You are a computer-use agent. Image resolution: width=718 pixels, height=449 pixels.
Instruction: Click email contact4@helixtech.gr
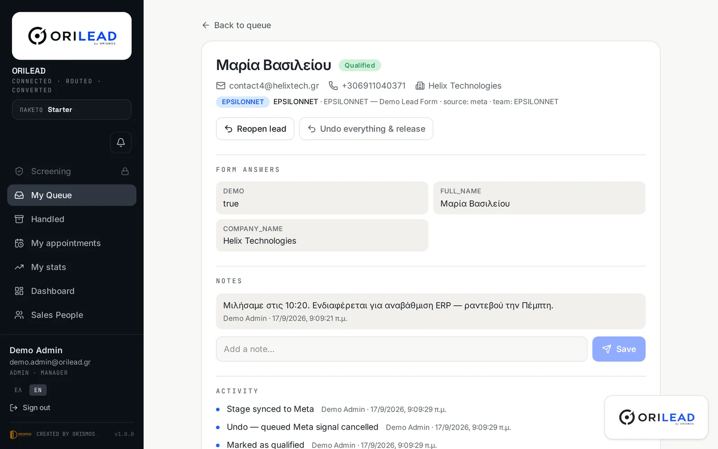(274, 85)
